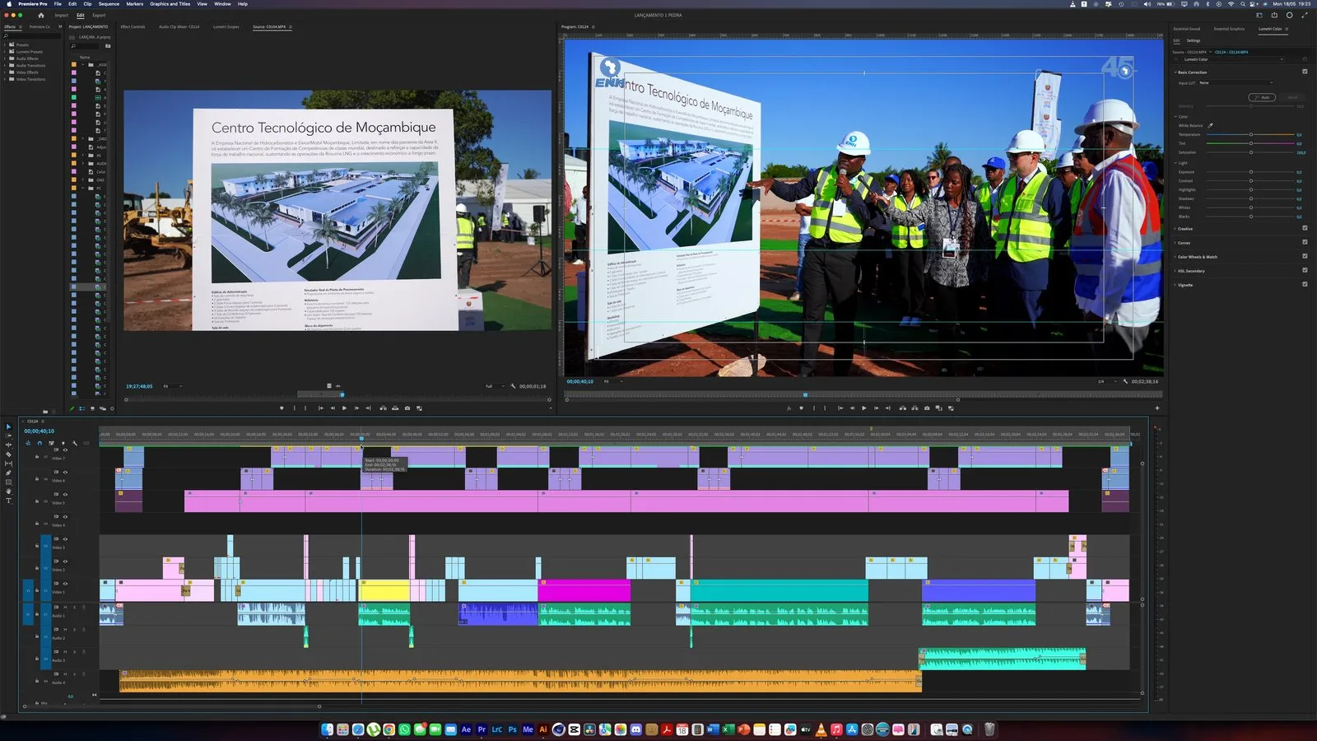Expand the Curves section
Image resolution: width=1317 pixels, height=741 pixels.
tap(1175, 243)
